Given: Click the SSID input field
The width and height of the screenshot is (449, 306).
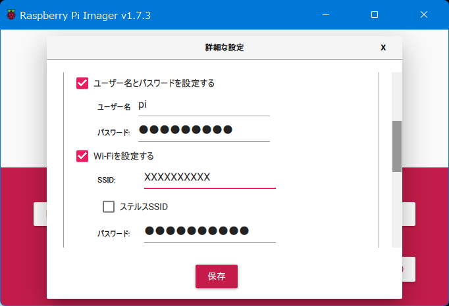Looking at the screenshot, I should 209,179.
